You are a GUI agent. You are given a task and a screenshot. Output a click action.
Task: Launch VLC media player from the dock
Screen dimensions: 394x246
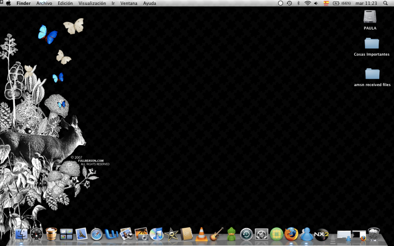[x=201, y=234]
